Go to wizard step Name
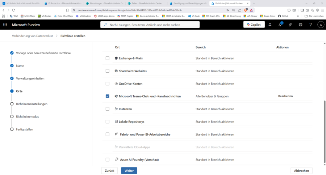The width and height of the screenshot is (326, 175). coord(20,65)
